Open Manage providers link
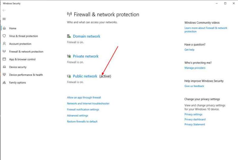Image resolution: width=238 pixels, height=160 pixels. [x=195, y=68]
